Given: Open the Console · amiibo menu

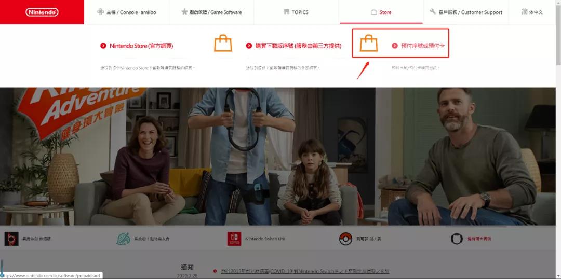Looking at the screenshot, I should click(x=127, y=12).
